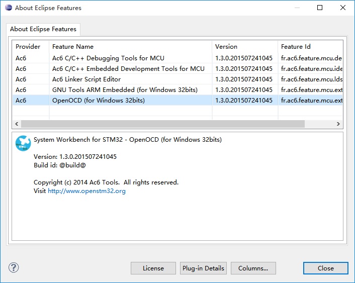Click the Eclipse logo in title bar
The image size is (355, 283).
pyautogui.click(x=9, y=8)
